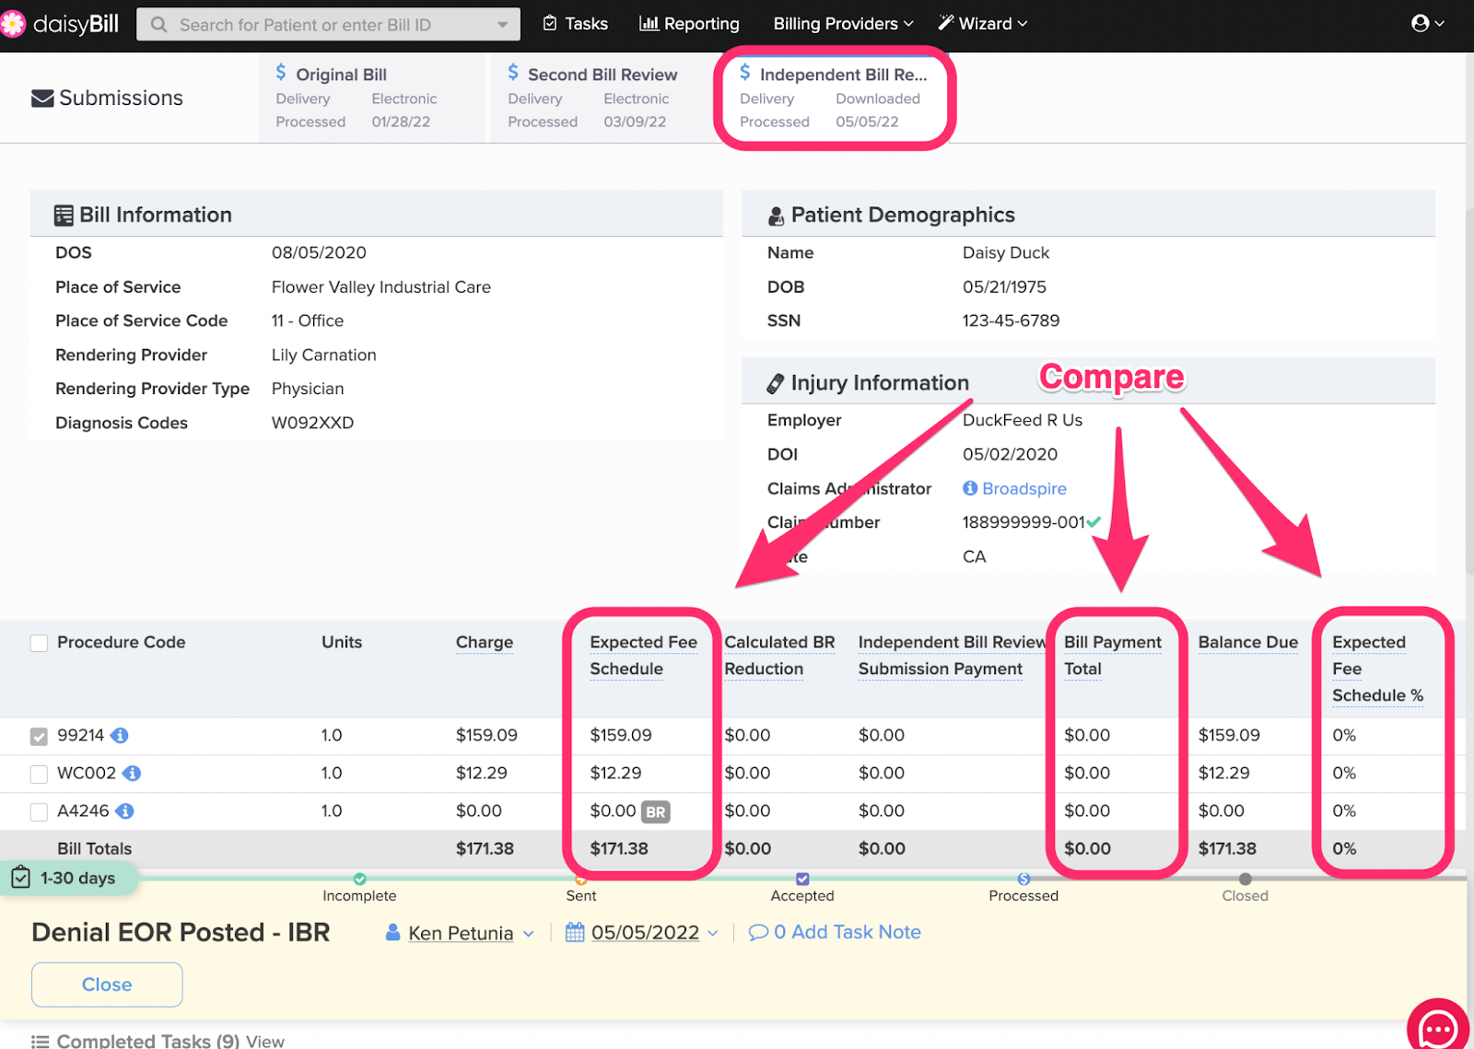This screenshot has width=1474, height=1049.
Task: Click info icon next to 99214
Action: pyautogui.click(x=120, y=735)
